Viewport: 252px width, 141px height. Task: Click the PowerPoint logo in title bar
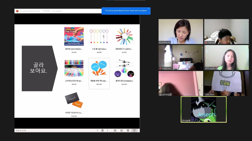17,11
